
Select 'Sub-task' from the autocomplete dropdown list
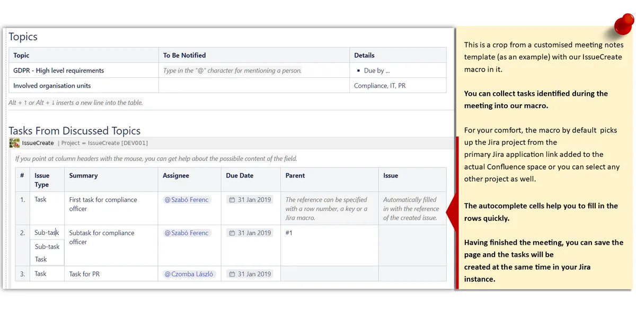pos(47,246)
